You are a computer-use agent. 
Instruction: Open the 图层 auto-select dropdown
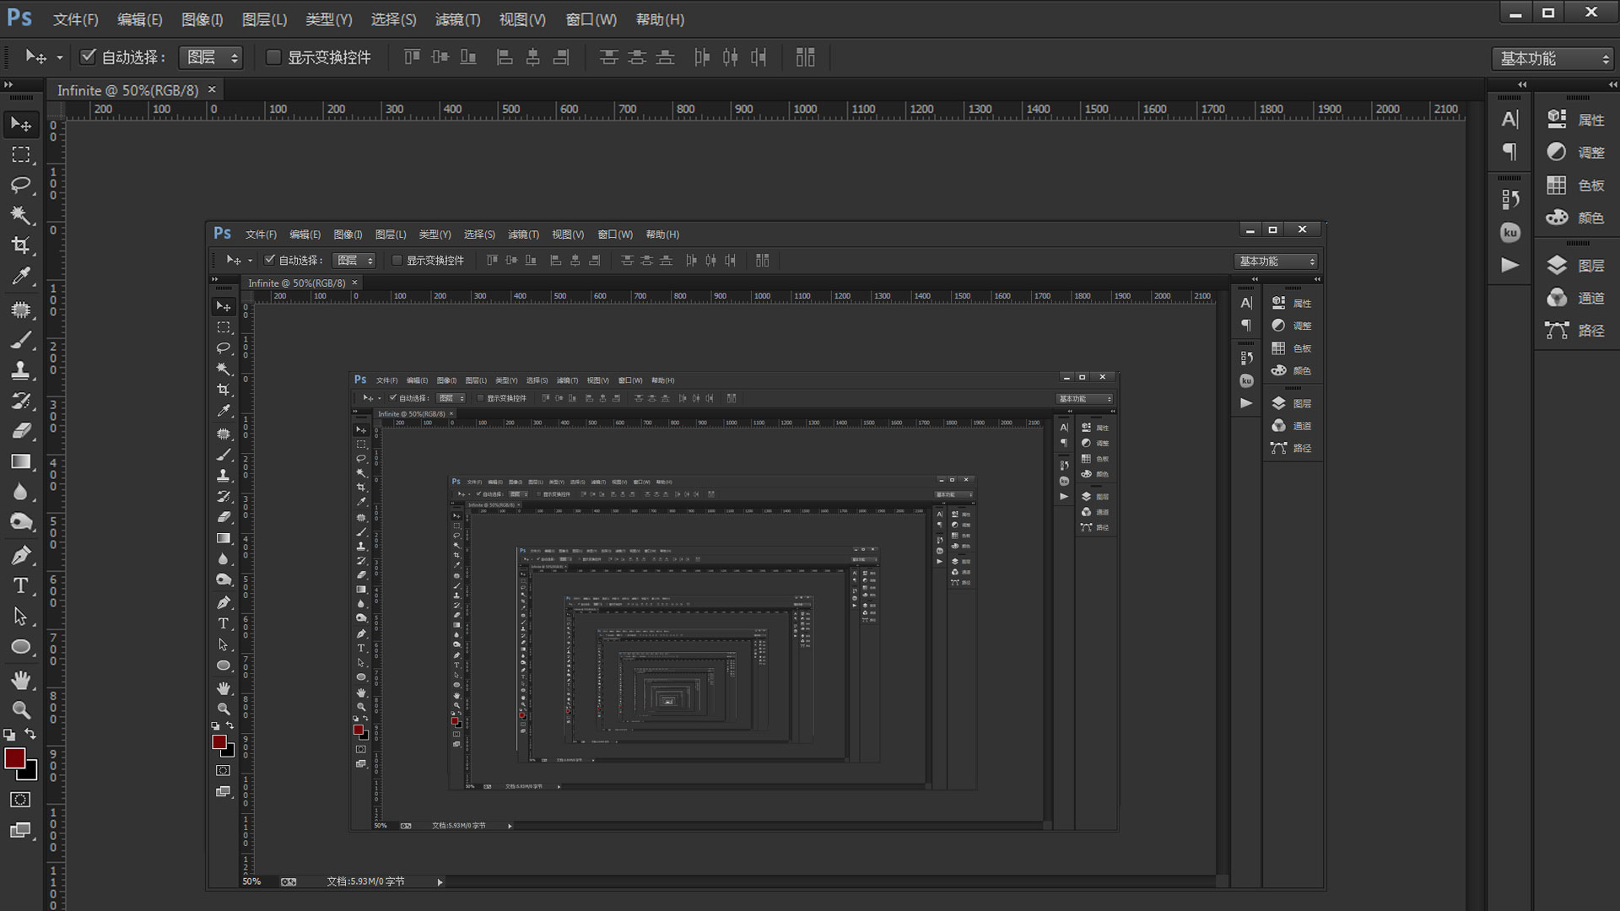coord(212,57)
